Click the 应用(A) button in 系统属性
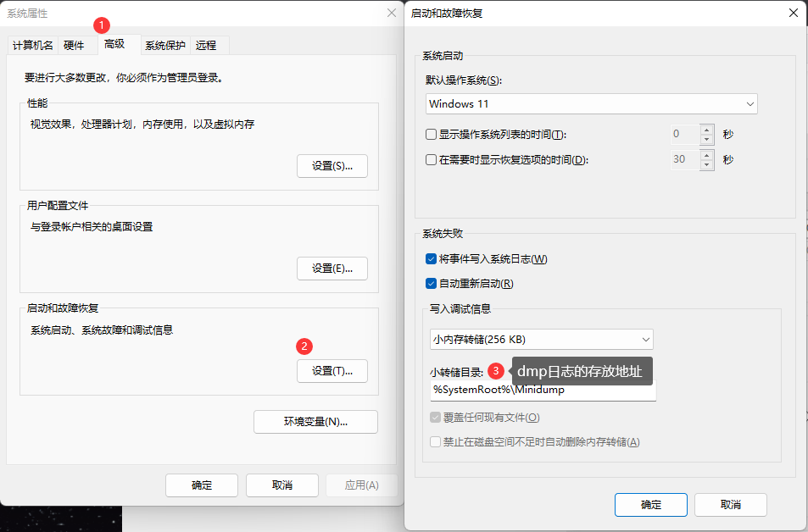808x532 pixels. (362, 485)
